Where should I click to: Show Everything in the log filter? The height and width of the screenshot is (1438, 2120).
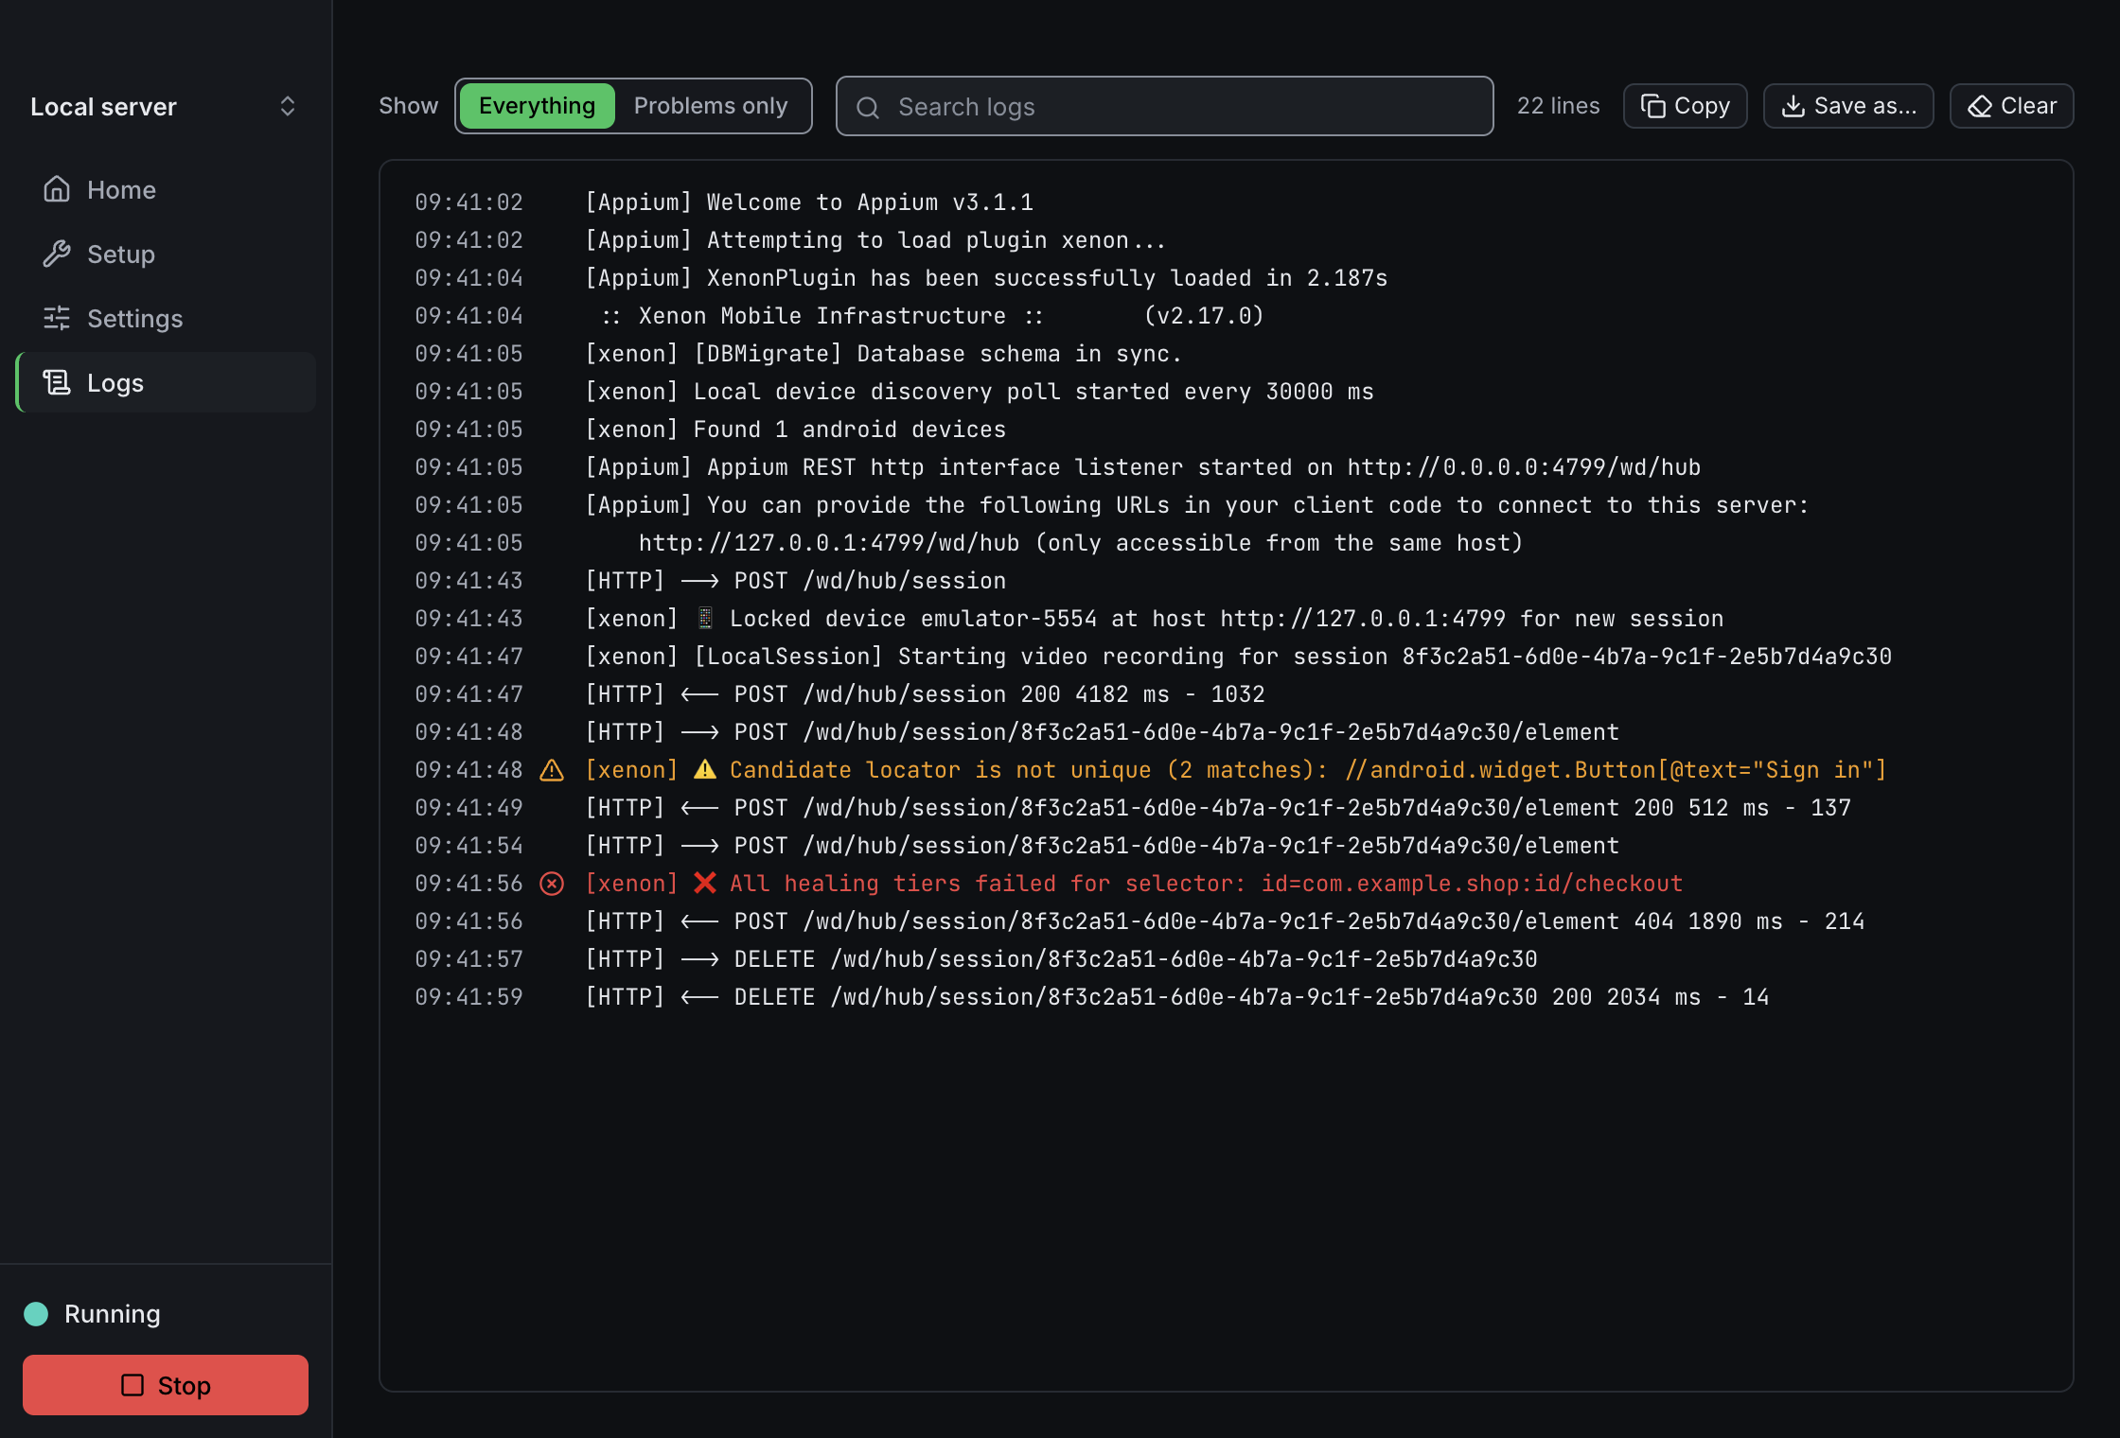(537, 106)
